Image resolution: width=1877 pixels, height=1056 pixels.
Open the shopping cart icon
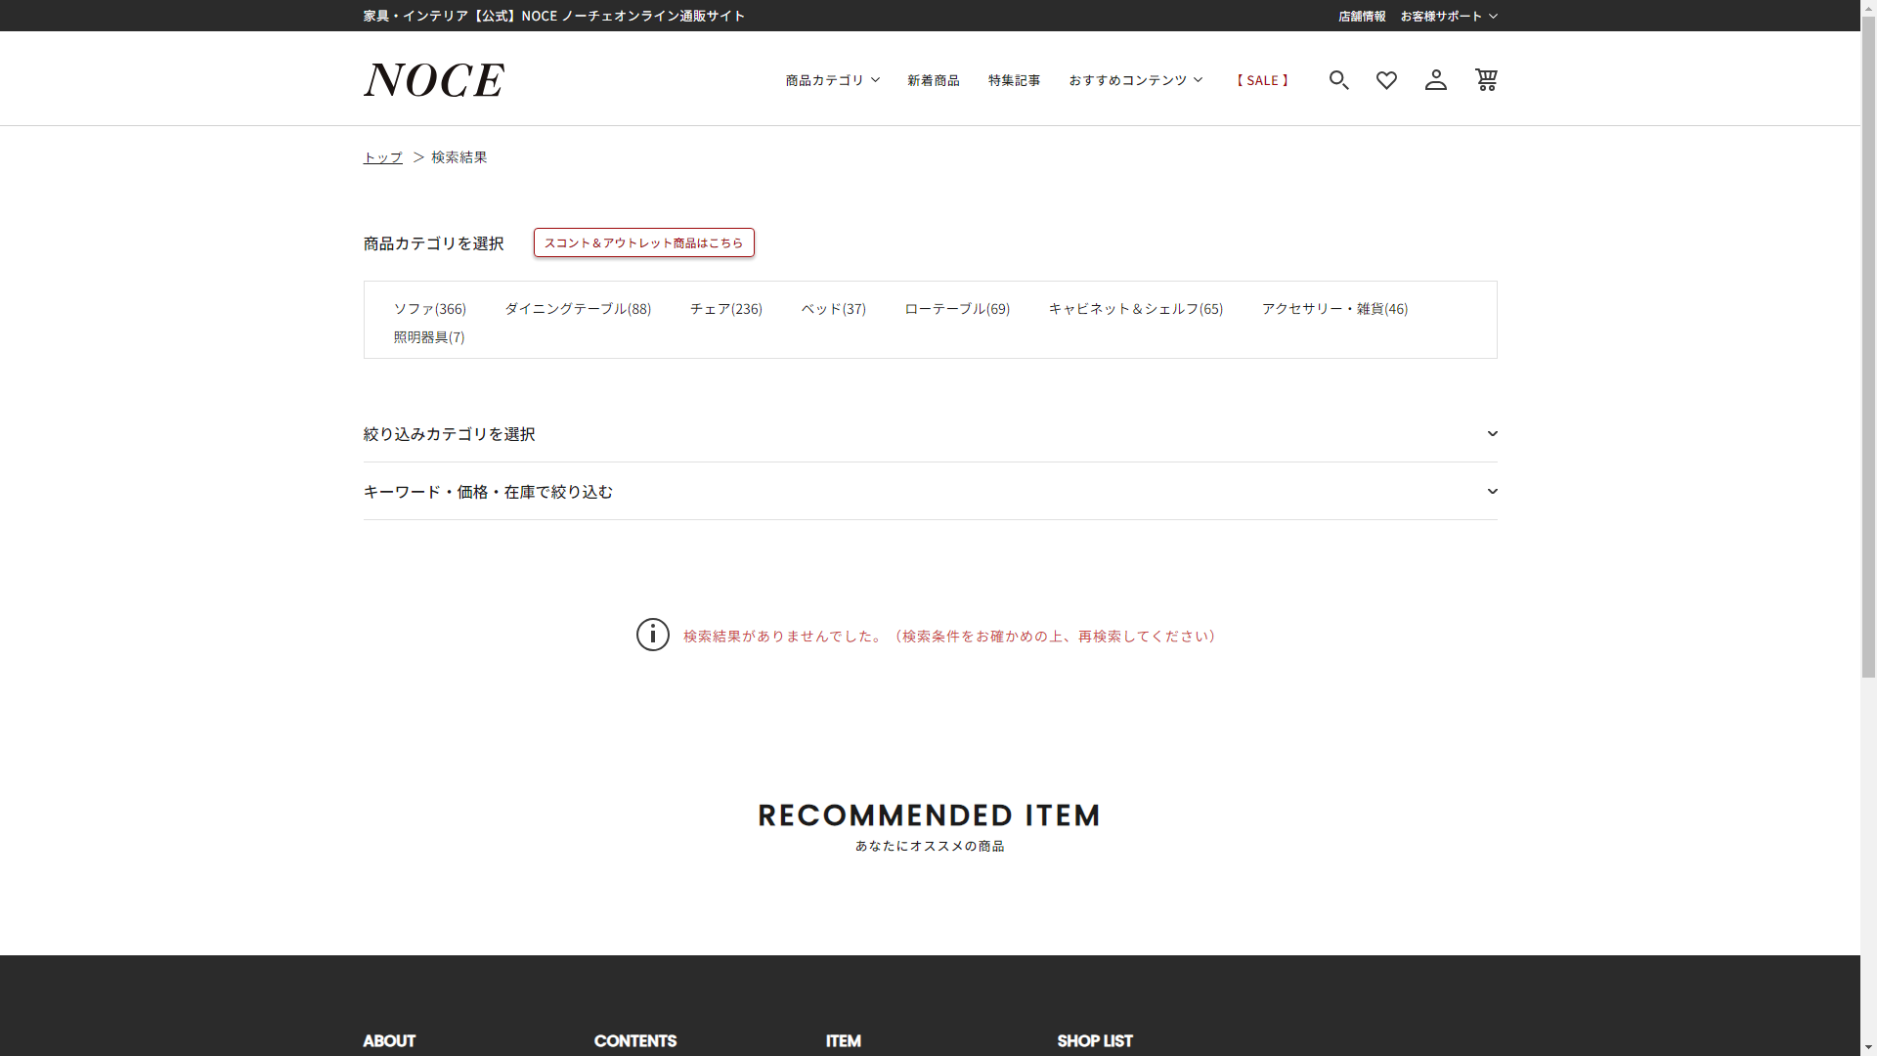click(1486, 80)
